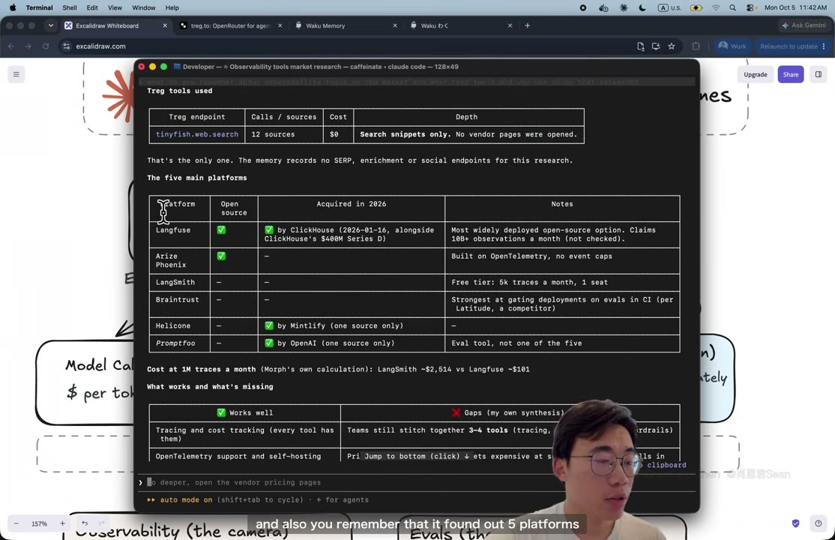Click the Upgrade button
Screen dimensions: 835x540
pos(755,75)
